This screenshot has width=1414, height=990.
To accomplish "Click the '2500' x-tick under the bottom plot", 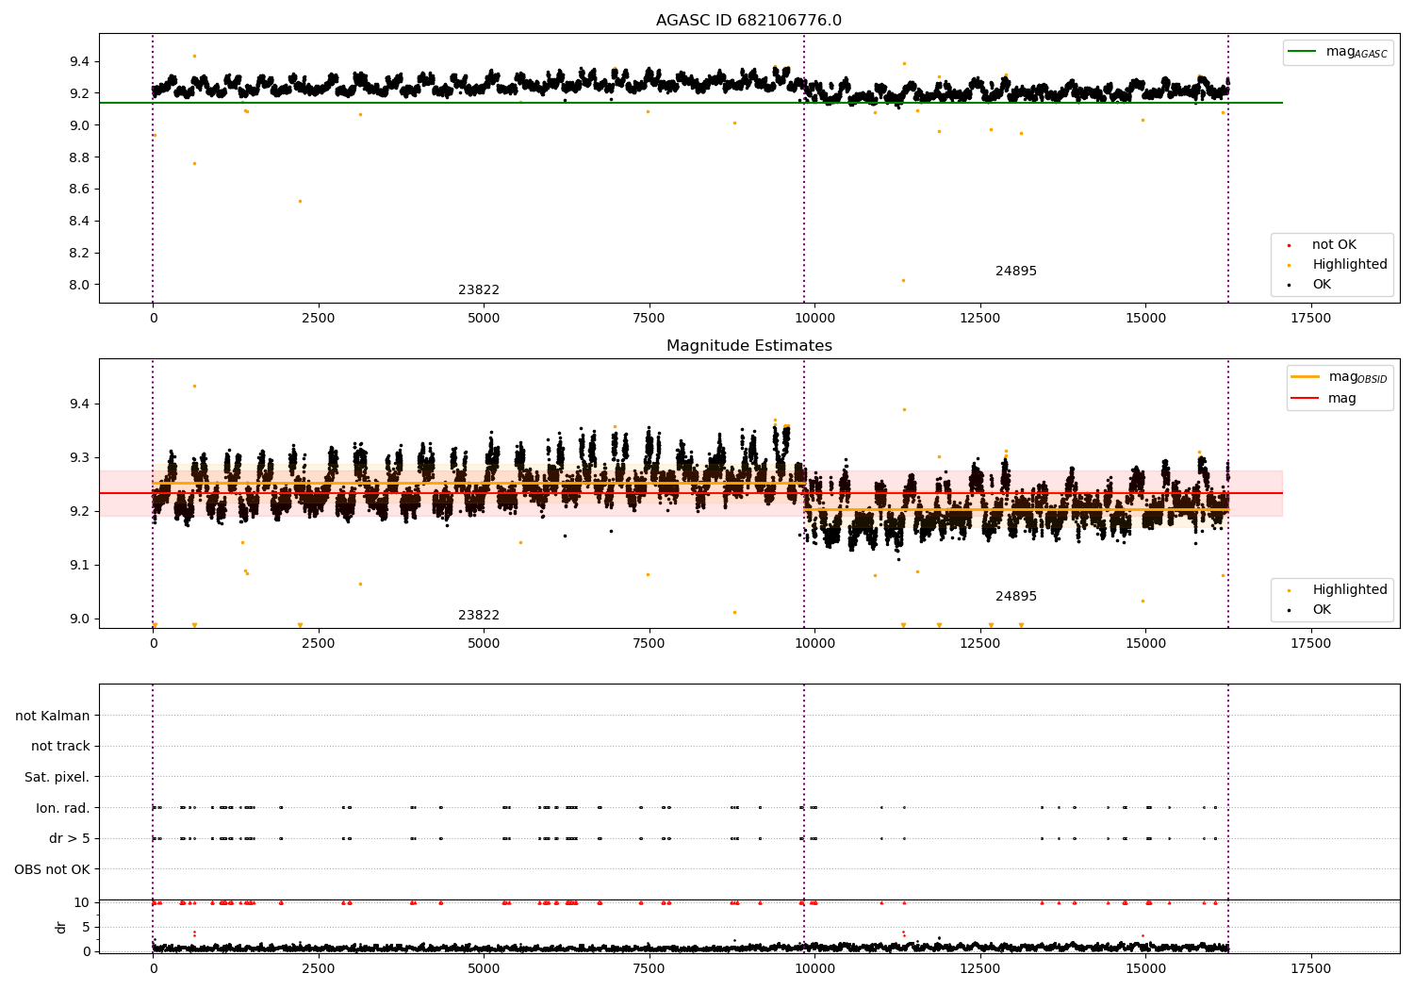I will coord(318,969).
